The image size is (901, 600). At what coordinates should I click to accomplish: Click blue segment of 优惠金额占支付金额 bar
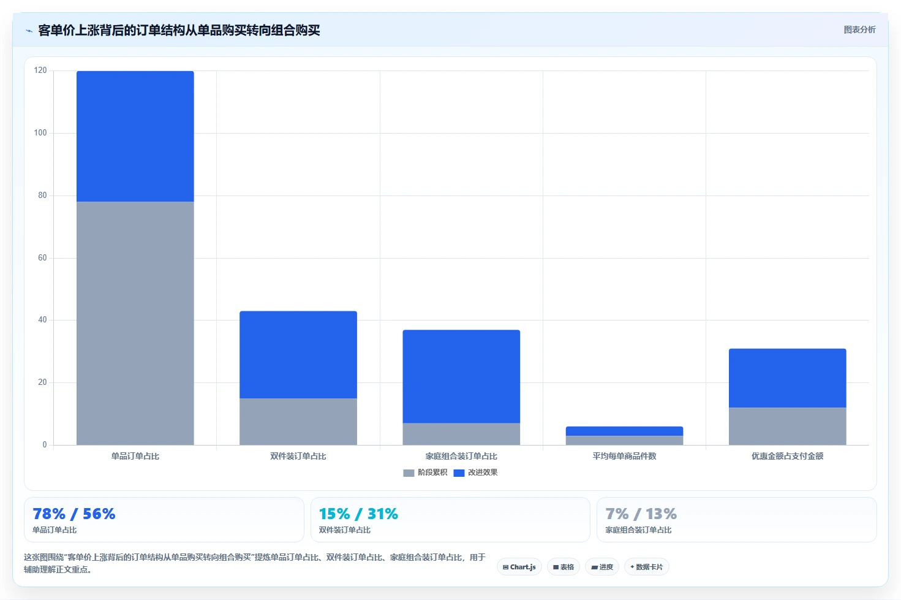[x=788, y=378]
